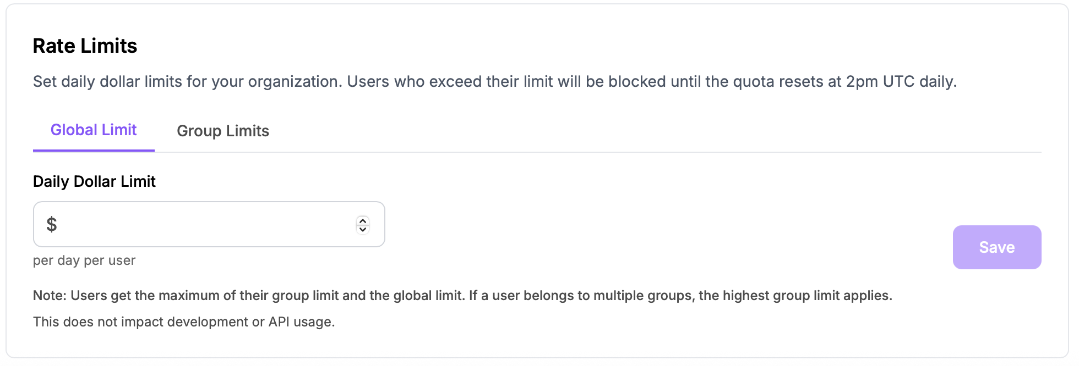Click the "Daily Dollar Limit" field label
1079x366 pixels.
click(94, 181)
